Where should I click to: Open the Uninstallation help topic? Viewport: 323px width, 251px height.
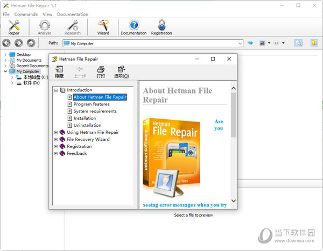coord(87,125)
